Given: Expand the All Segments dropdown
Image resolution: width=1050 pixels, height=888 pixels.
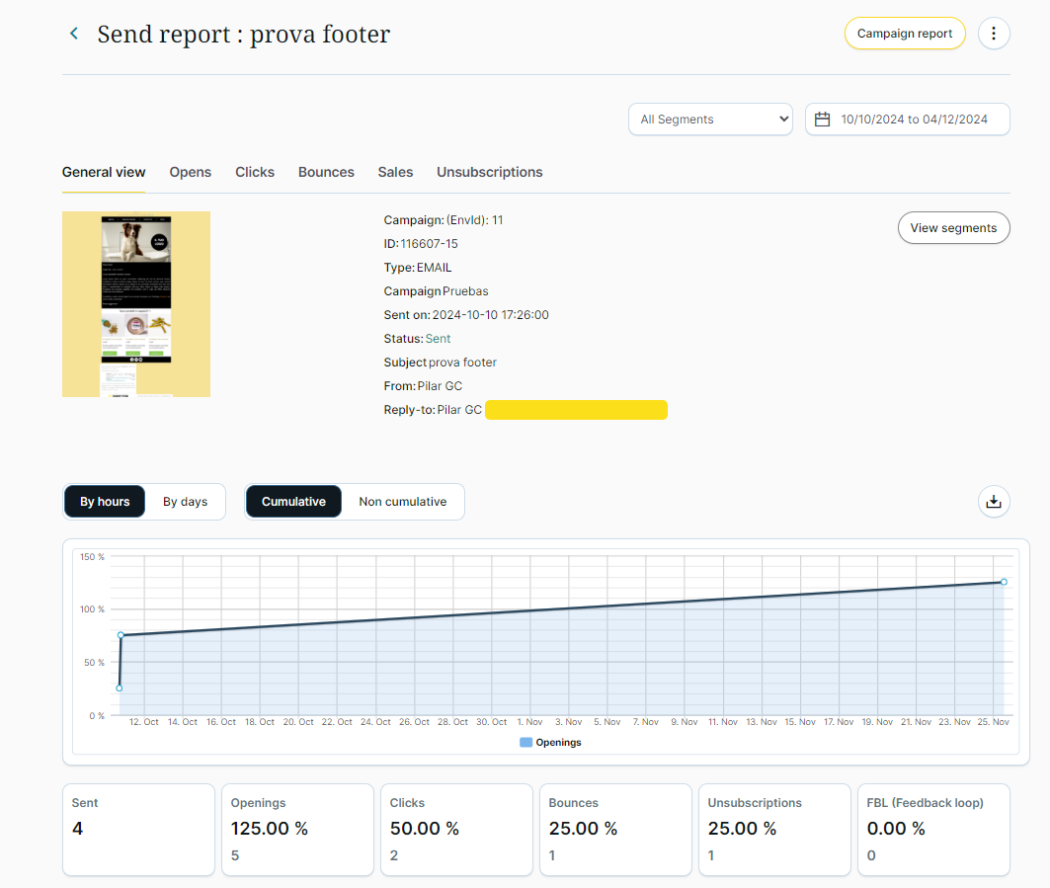Looking at the screenshot, I should click(710, 120).
